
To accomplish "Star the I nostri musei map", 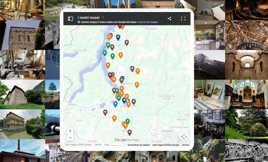I will 103,17.
